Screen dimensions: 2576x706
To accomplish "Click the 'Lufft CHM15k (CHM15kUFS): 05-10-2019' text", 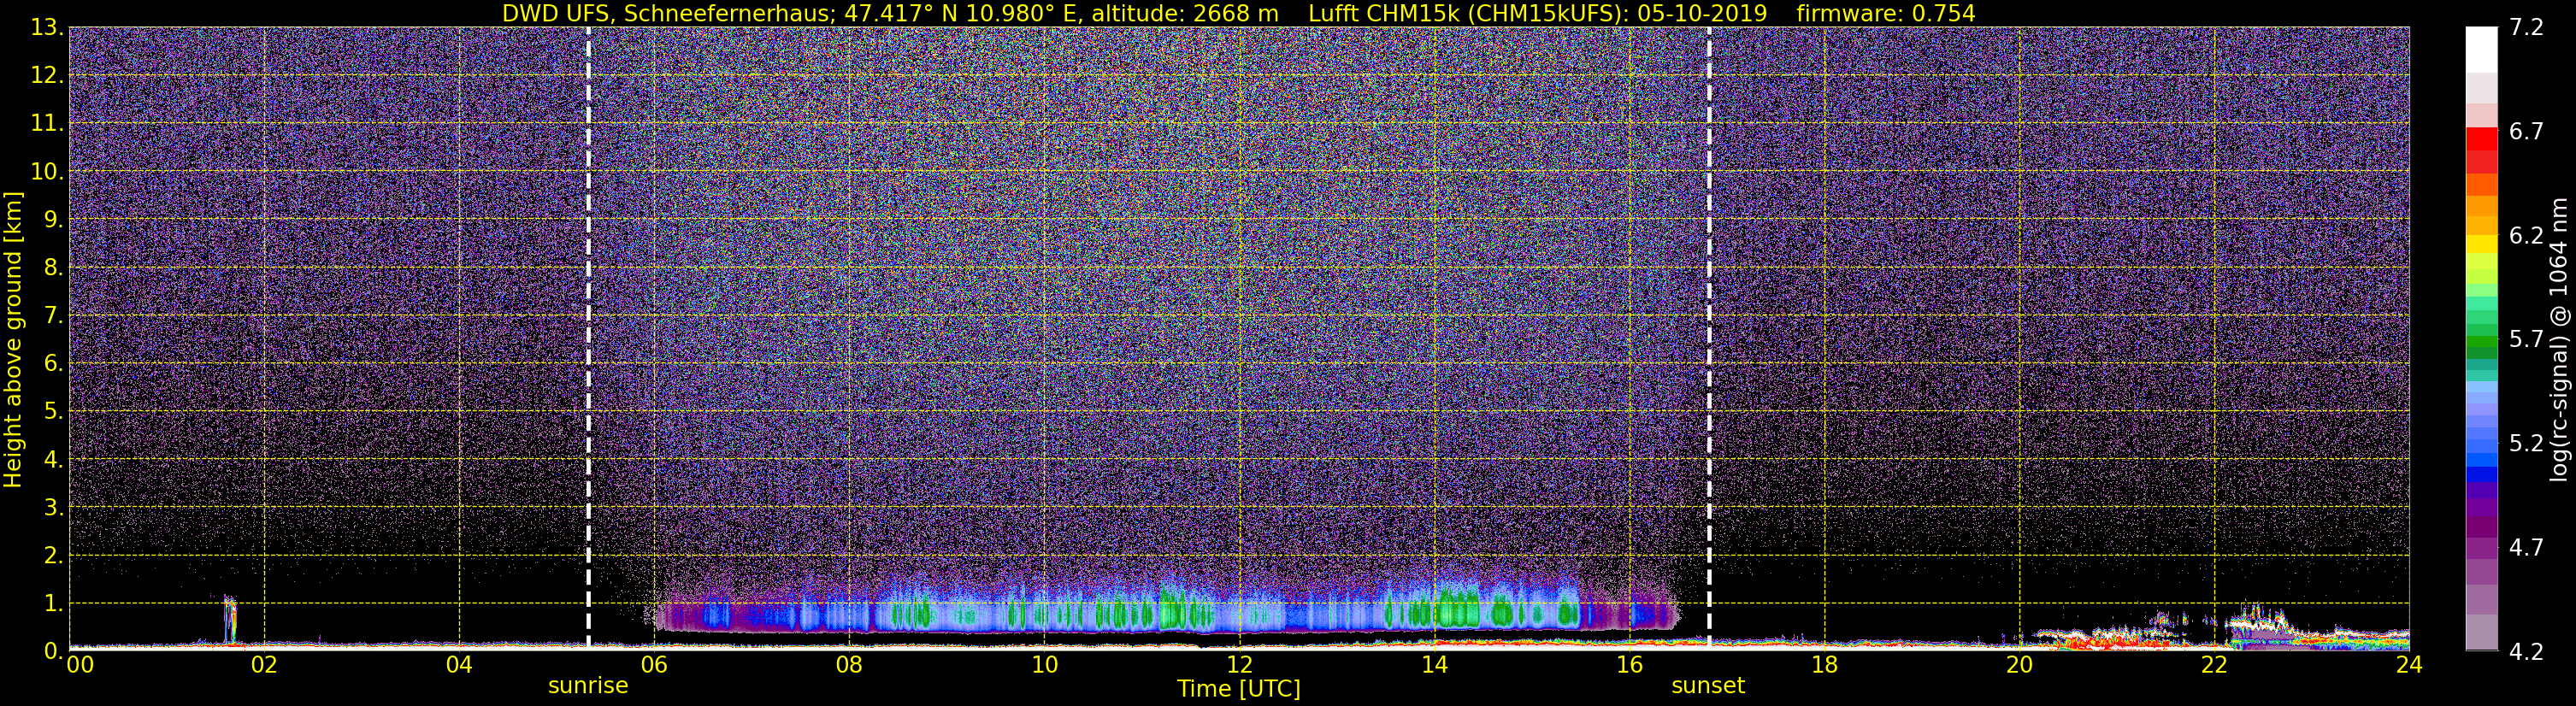I will (1538, 13).
